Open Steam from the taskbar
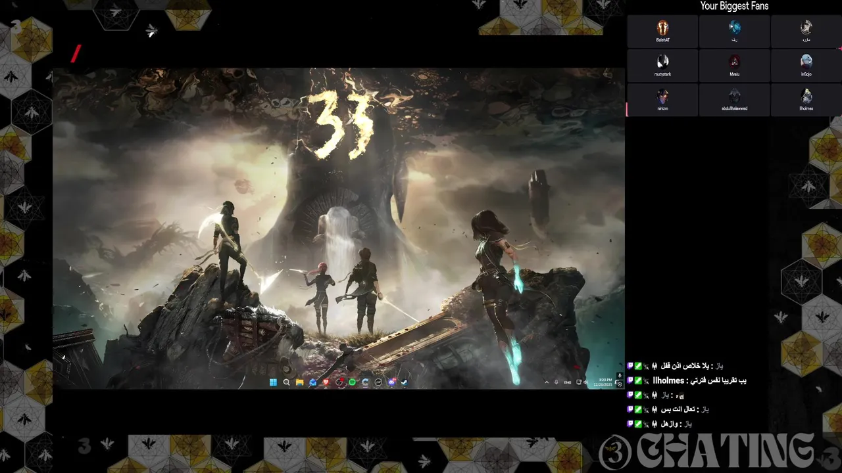This screenshot has width=842, height=473. 404,382
